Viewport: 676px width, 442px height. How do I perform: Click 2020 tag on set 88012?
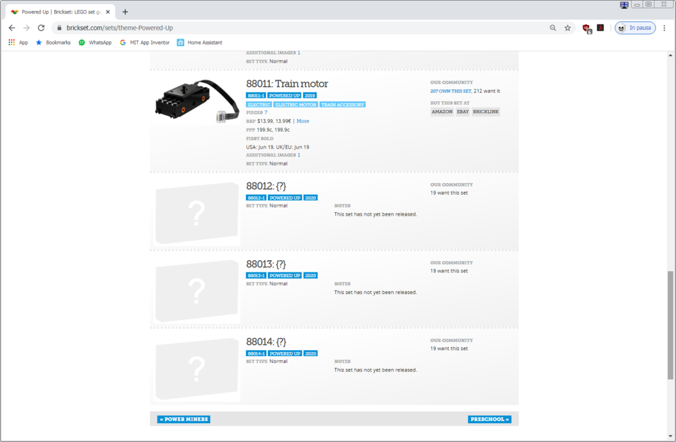click(310, 197)
